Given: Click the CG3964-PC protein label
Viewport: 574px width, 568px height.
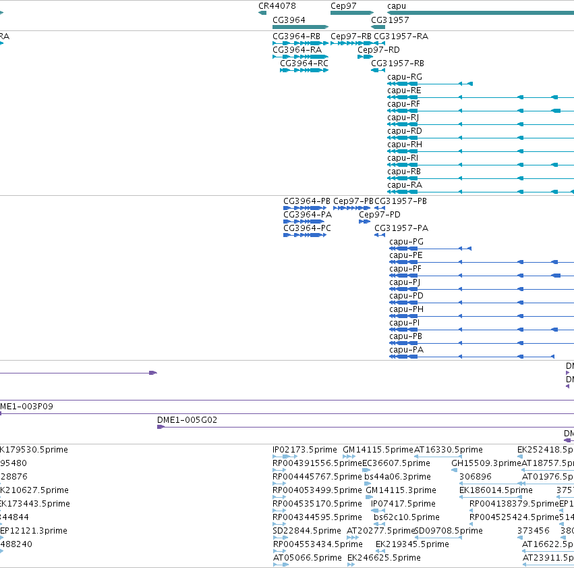Looking at the screenshot, I should click(307, 228).
